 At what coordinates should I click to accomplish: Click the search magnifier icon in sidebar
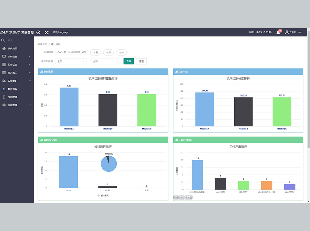click(3, 40)
